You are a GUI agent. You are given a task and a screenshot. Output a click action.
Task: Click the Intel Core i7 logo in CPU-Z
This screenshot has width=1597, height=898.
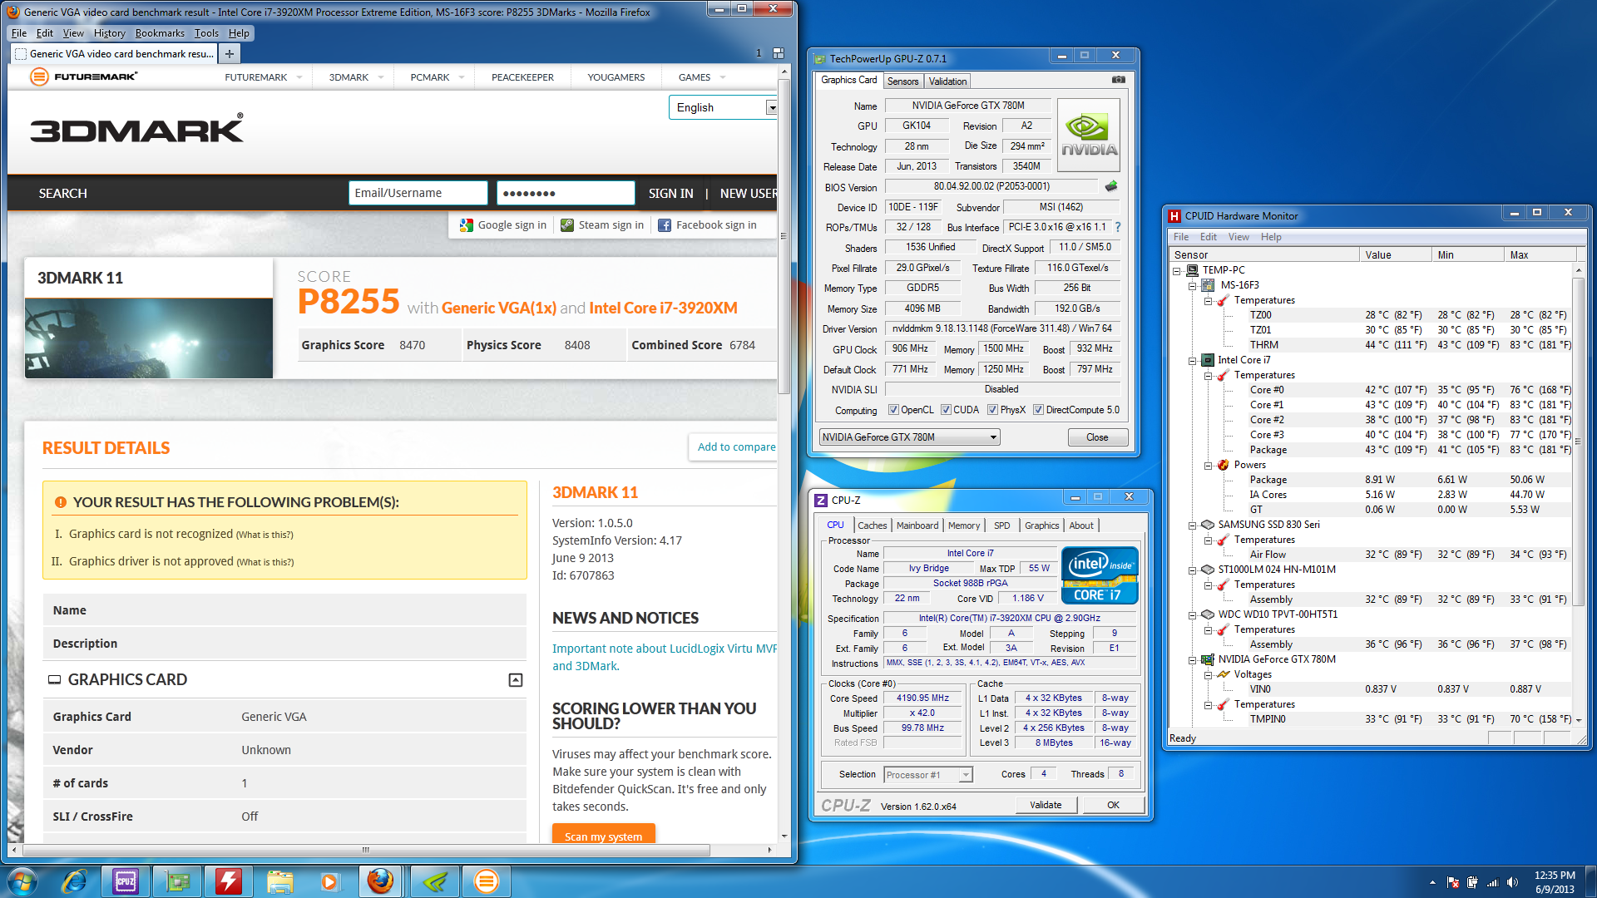coord(1100,575)
